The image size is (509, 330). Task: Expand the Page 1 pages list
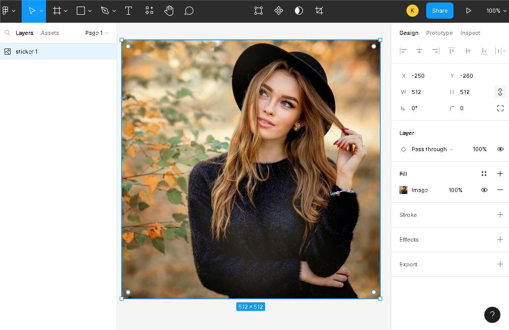(x=97, y=33)
